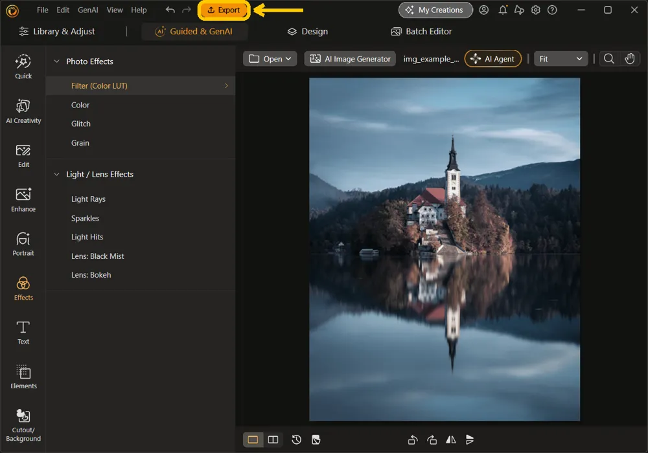Image resolution: width=648 pixels, height=453 pixels.
Task: Open the AI Agent
Action: tap(493, 59)
